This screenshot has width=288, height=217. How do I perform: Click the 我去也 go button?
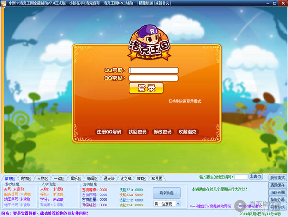(255, 176)
